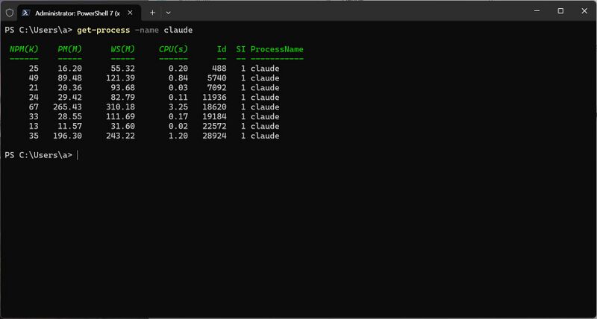Click the PM(M) column header
The width and height of the screenshot is (597, 319).
point(69,49)
